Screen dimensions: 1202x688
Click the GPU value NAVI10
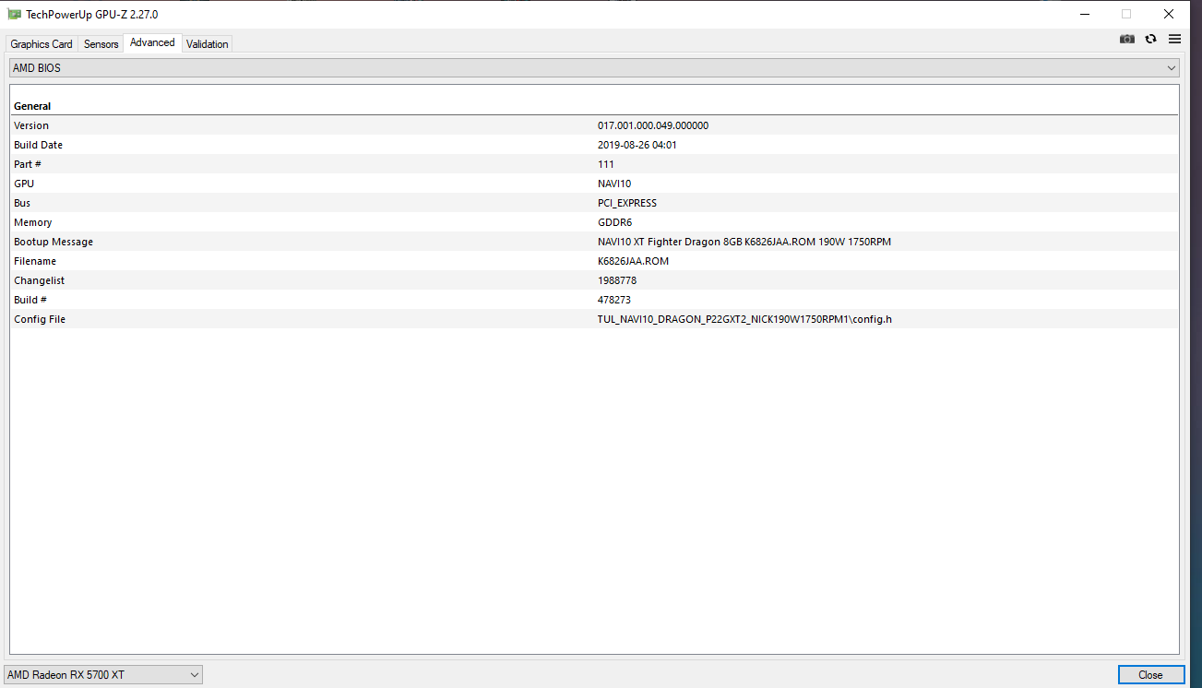pos(614,184)
